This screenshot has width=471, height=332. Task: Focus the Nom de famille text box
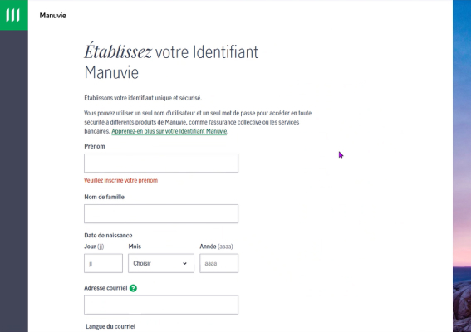tap(161, 214)
